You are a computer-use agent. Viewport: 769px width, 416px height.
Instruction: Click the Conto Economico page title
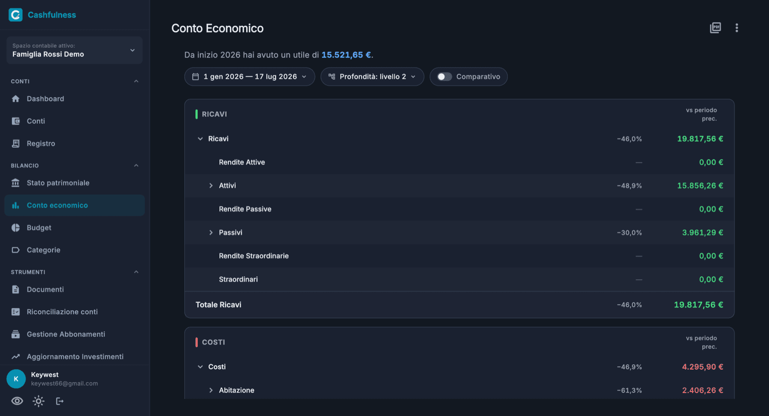218,28
